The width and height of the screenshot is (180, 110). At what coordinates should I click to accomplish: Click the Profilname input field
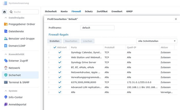(97, 28)
